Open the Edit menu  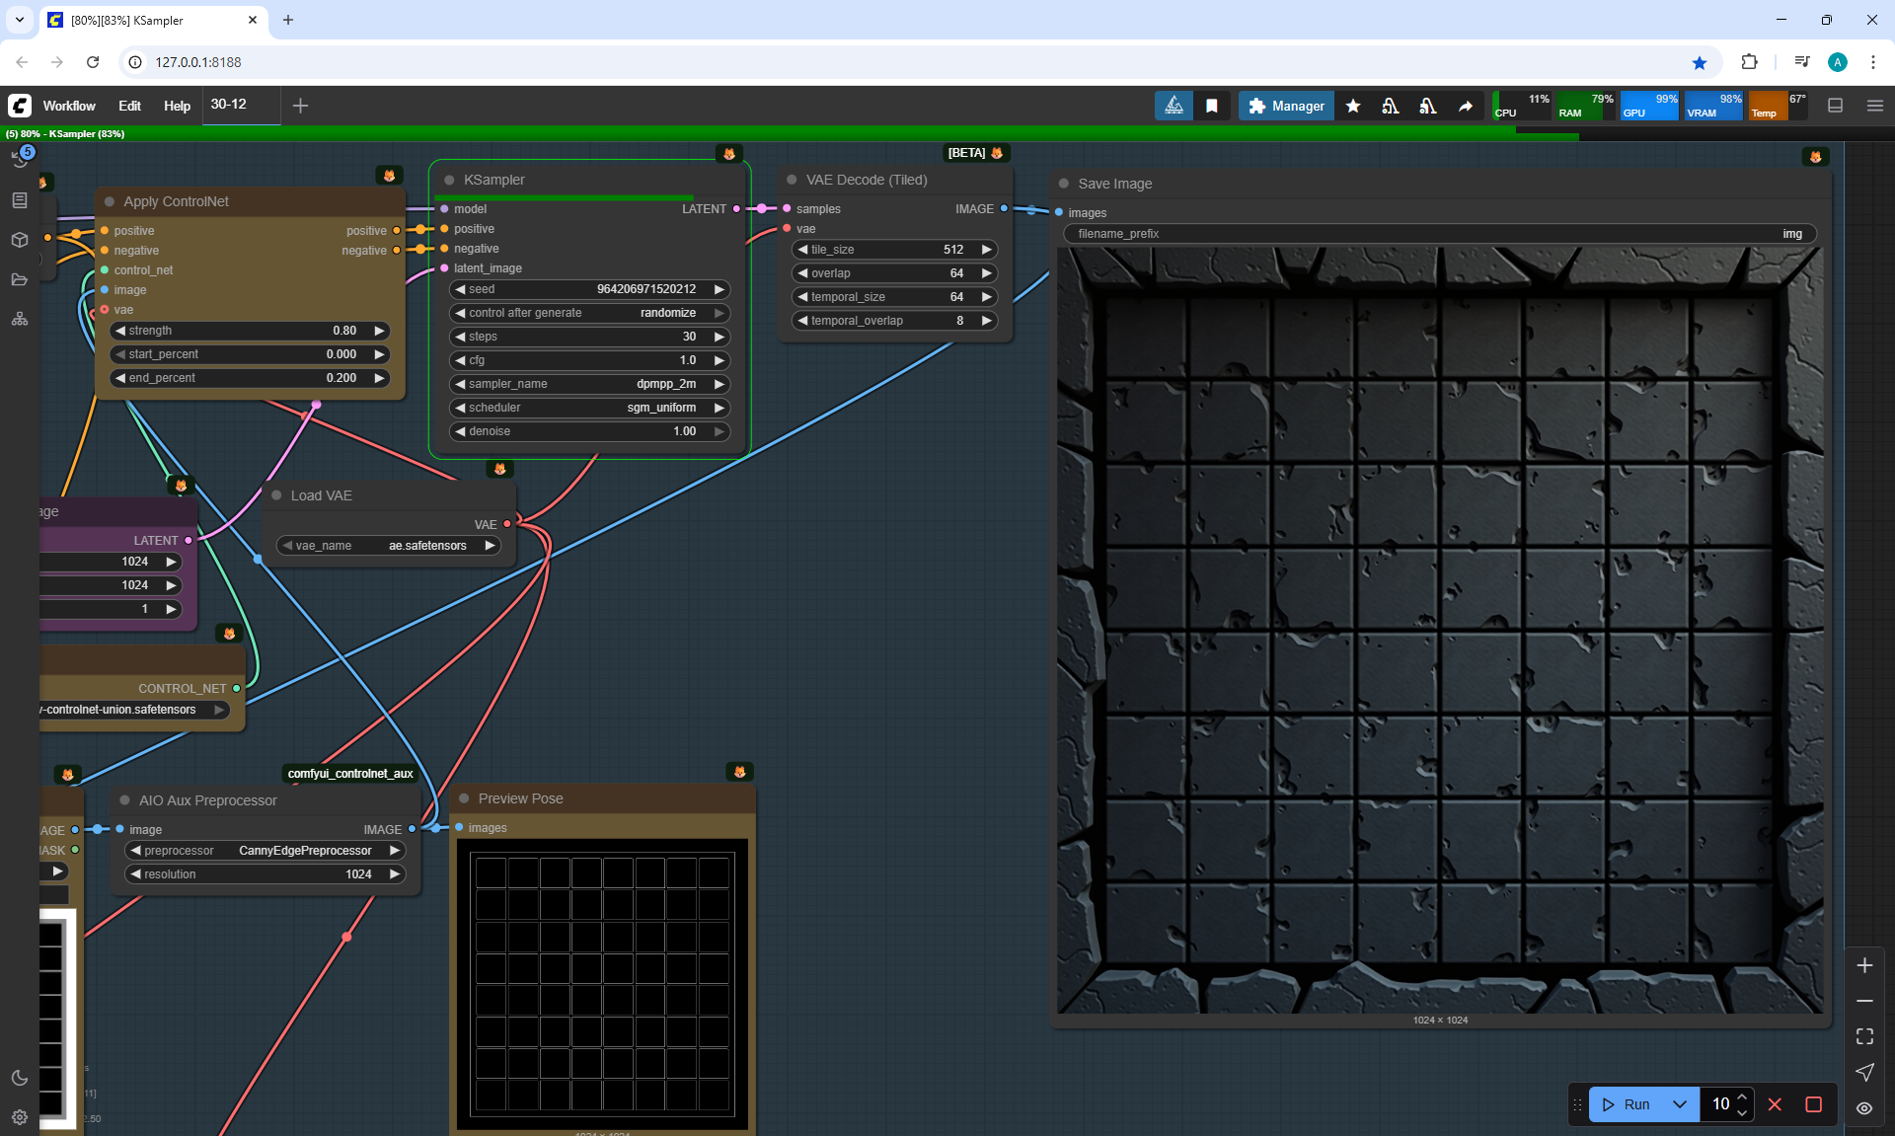pos(129,106)
